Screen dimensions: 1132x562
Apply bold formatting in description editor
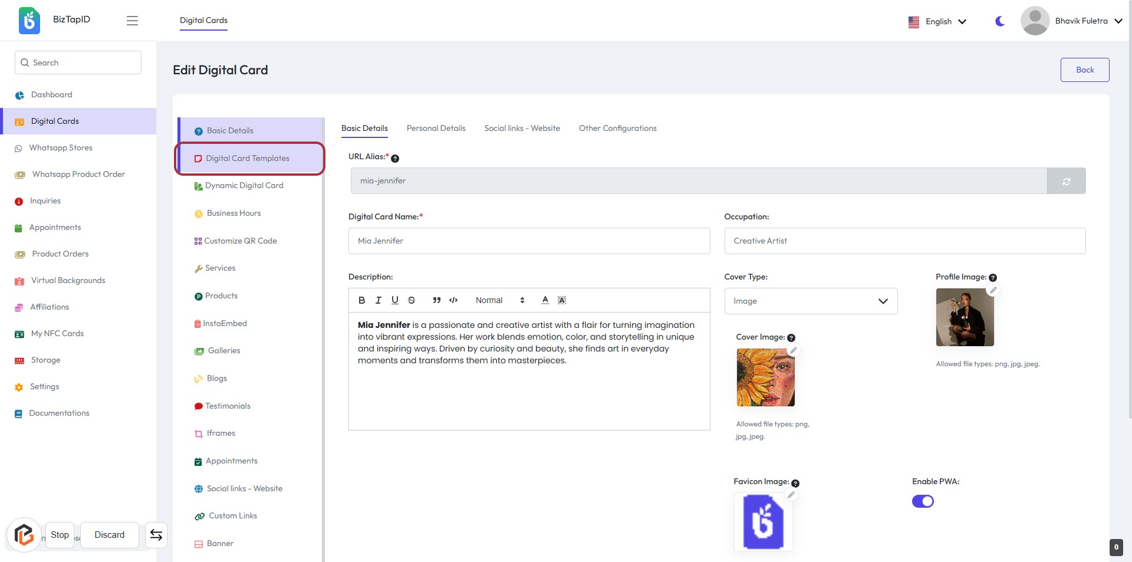[x=361, y=300]
